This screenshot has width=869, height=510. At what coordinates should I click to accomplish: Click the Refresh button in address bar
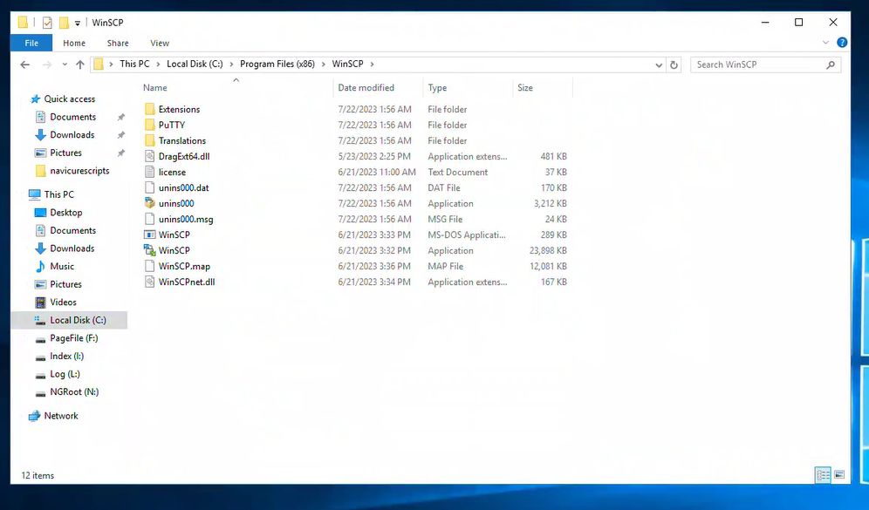click(x=674, y=65)
